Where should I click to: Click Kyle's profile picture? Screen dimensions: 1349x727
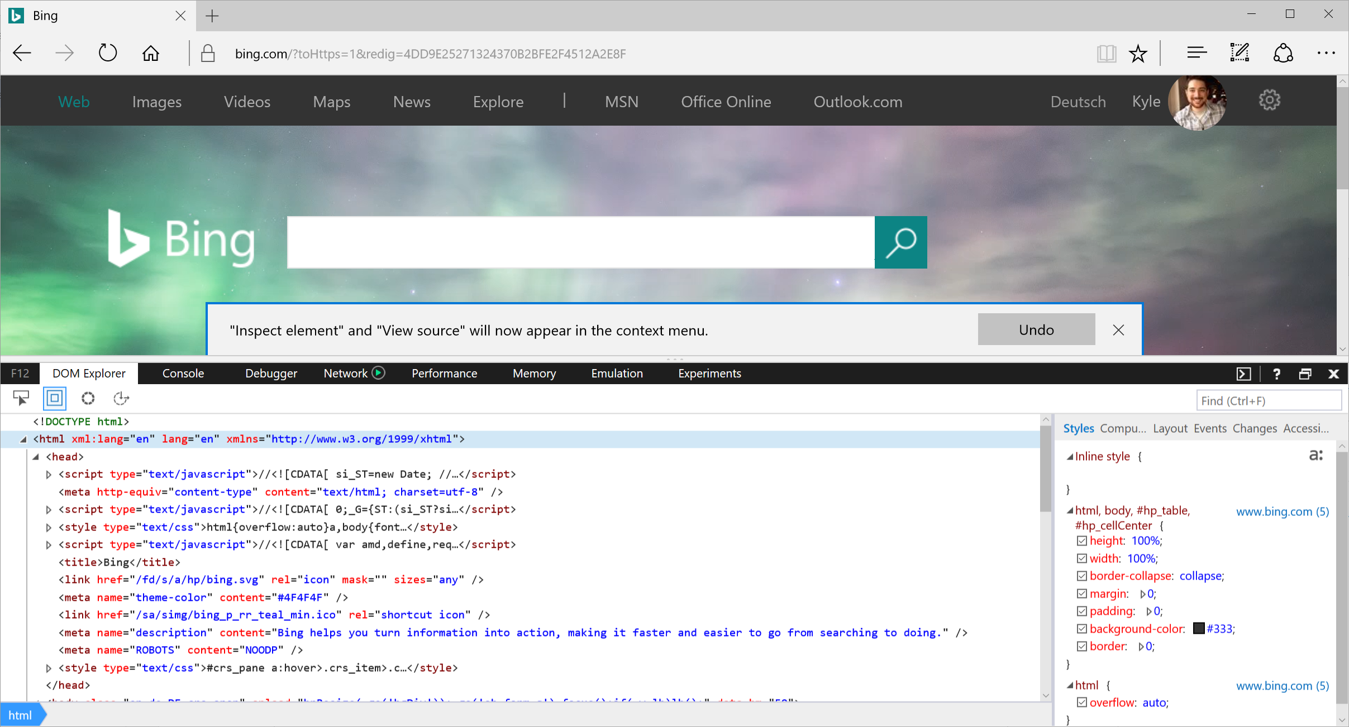pos(1197,102)
